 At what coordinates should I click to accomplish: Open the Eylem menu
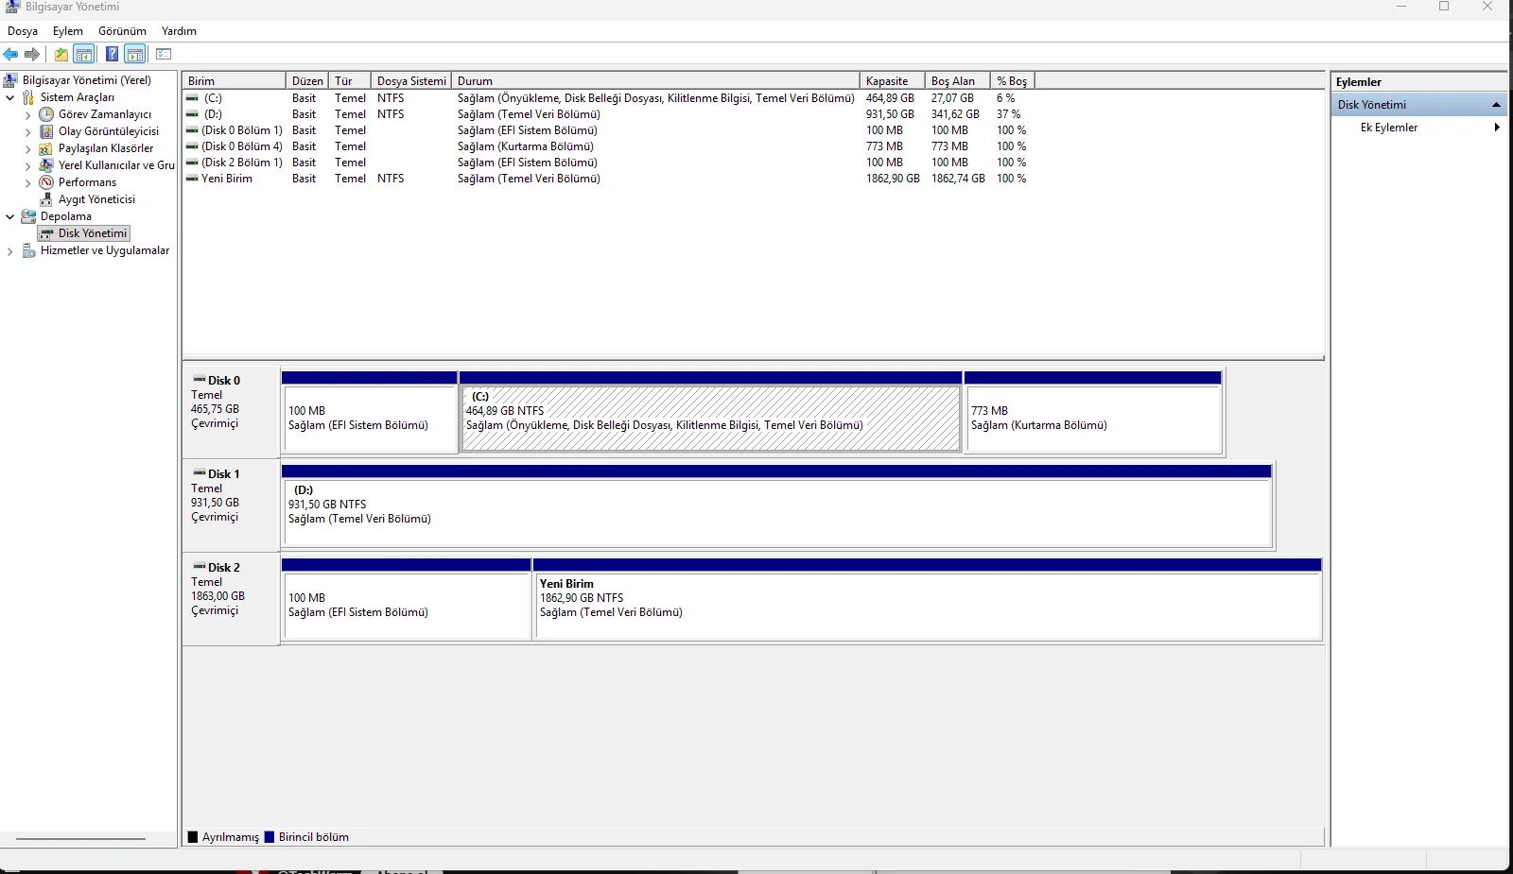point(68,31)
